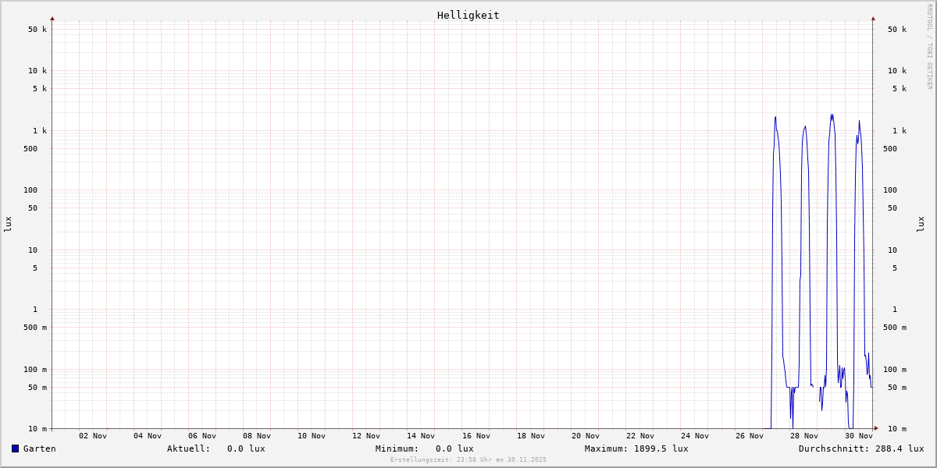Click the Aktuell 0.0 lux readout
This screenshot has width=937, height=468.
click(216, 448)
